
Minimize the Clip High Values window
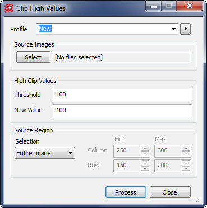point(154,6)
